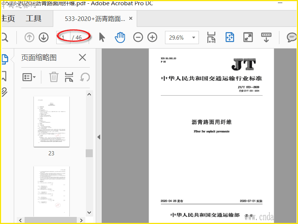The width and height of the screenshot is (298, 224).
Task: Rotate page with the circular arrow icon
Action: 85,77
